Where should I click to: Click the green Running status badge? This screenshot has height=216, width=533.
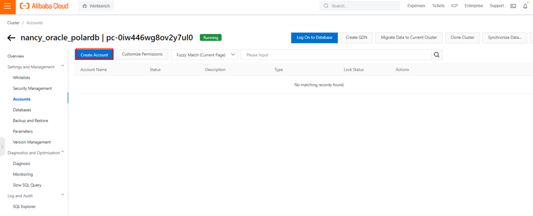pos(211,38)
